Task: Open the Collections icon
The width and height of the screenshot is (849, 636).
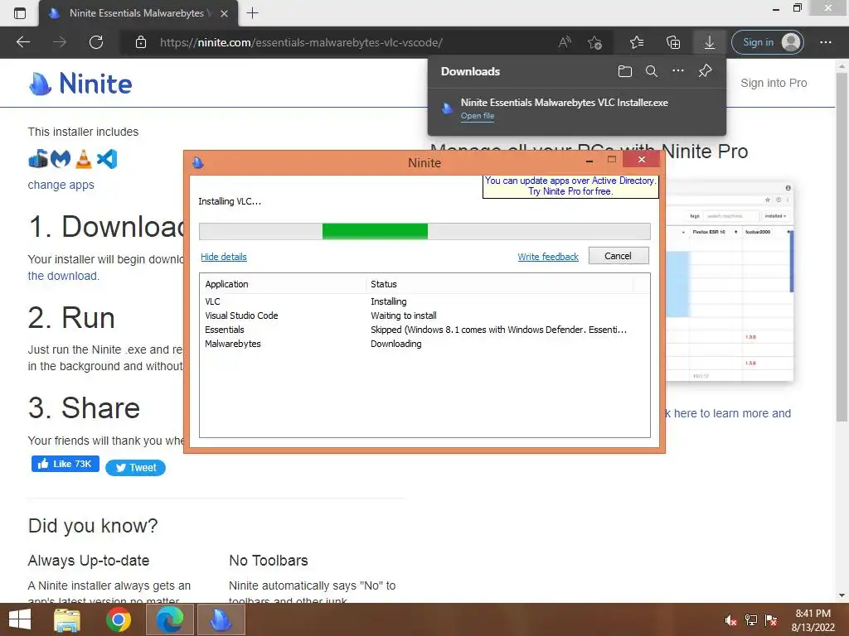Action: click(x=673, y=42)
